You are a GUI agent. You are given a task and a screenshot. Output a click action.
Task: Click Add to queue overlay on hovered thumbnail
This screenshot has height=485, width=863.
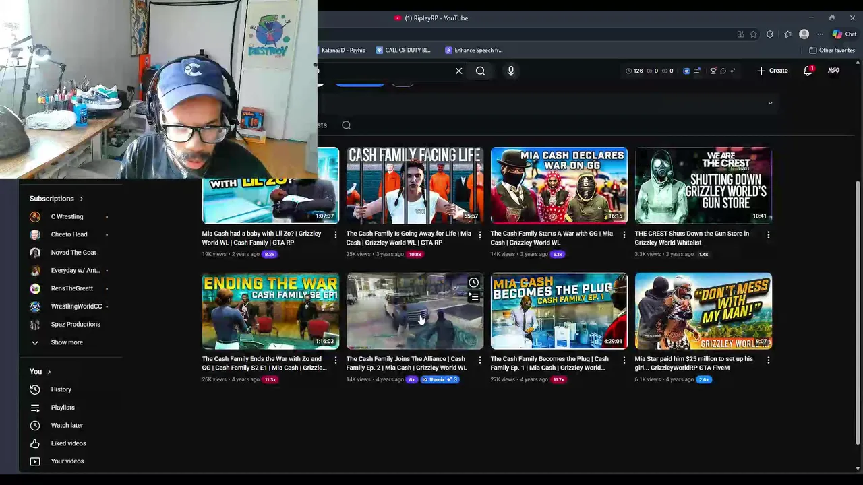click(x=473, y=297)
